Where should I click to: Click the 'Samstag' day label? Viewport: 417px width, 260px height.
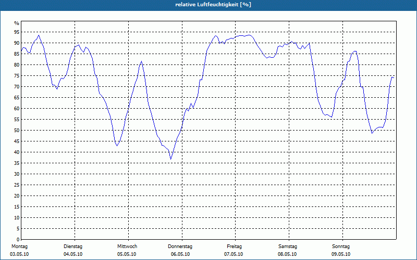(x=288, y=246)
